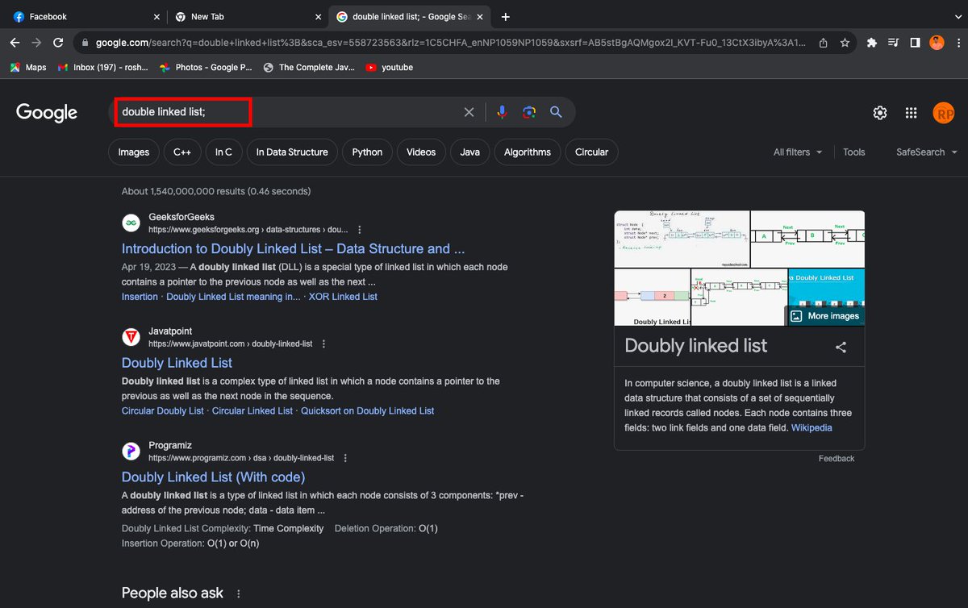Image resolution: width=968 pixels, height=608 pixels.
Task: Open the Chrome profile avatar
Action: (937, 43)
